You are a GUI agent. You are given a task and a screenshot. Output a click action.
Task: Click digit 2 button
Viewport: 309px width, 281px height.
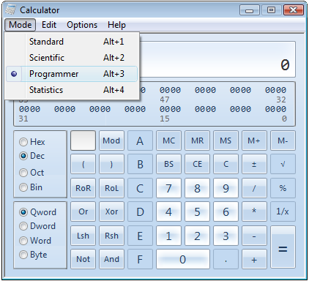click(197, 236)
